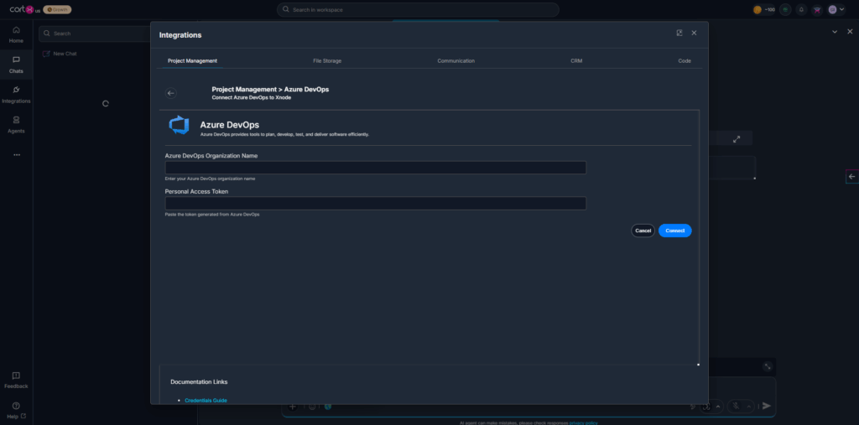The height and width of the screenshot is (425, 859).
Task: Open the chevron next to microphone
Action: pos(748,407)
